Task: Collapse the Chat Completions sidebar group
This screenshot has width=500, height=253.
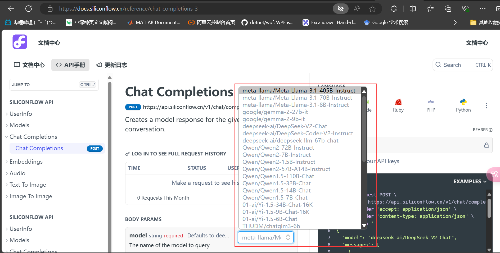Action: pyautogui.click(x=33, y=137)
